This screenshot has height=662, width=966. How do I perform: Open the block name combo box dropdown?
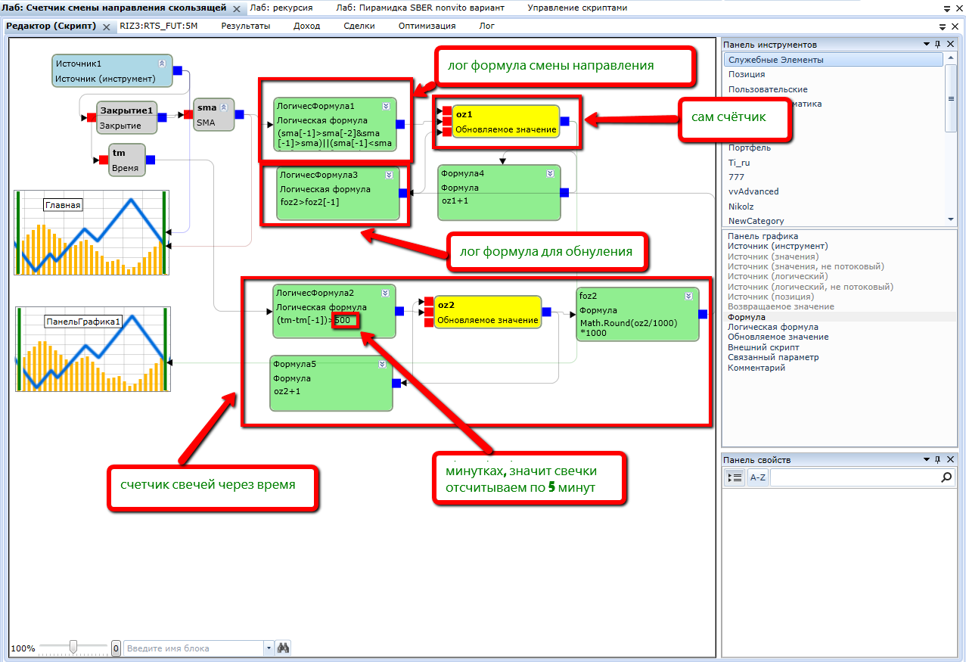(269, 648)
